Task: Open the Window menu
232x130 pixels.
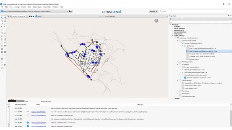Action: pyautogui.click(x=55, y=7)
